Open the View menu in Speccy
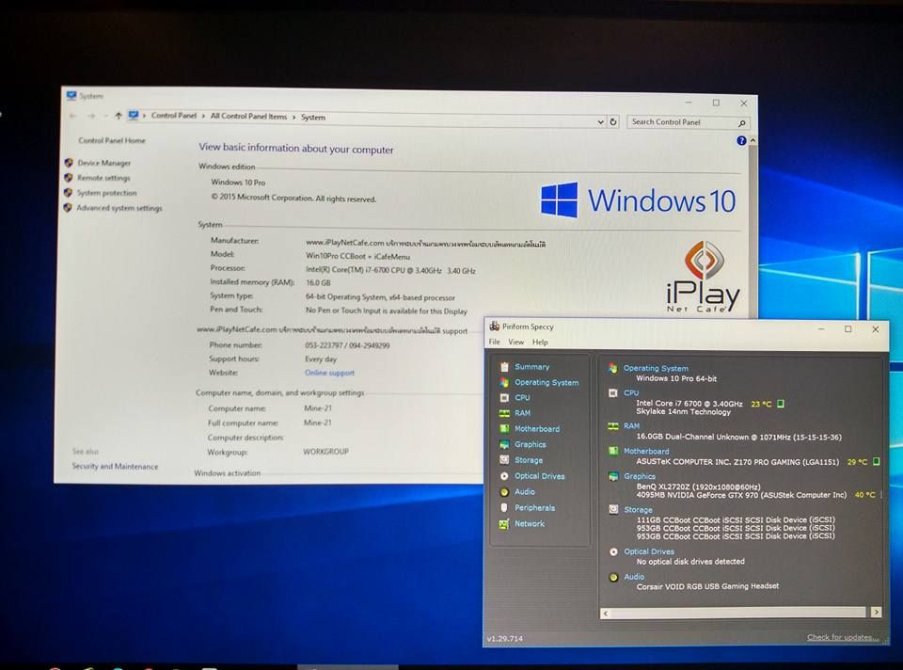The height and width of the screenshot is (670, 903). pyautogui.click(x=515, y=343)
